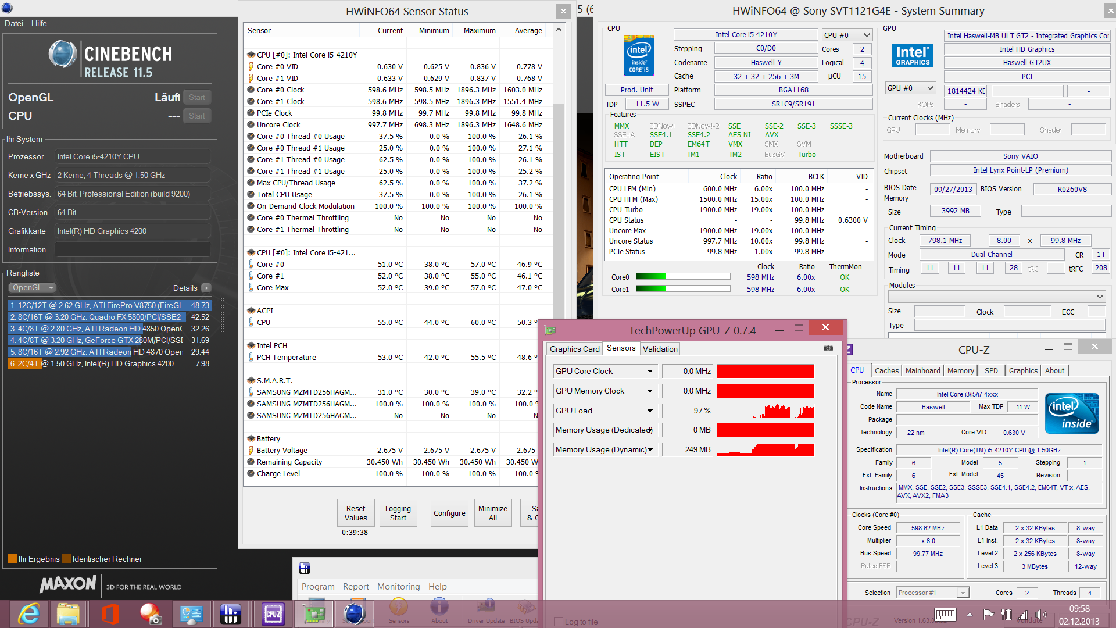Click the Ranking Details arrow button
Viewport: 1116px width, 628px height.
(206, 288)
